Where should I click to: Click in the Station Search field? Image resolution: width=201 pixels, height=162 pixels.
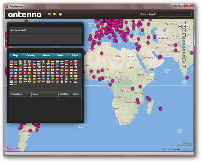[175, 14]
